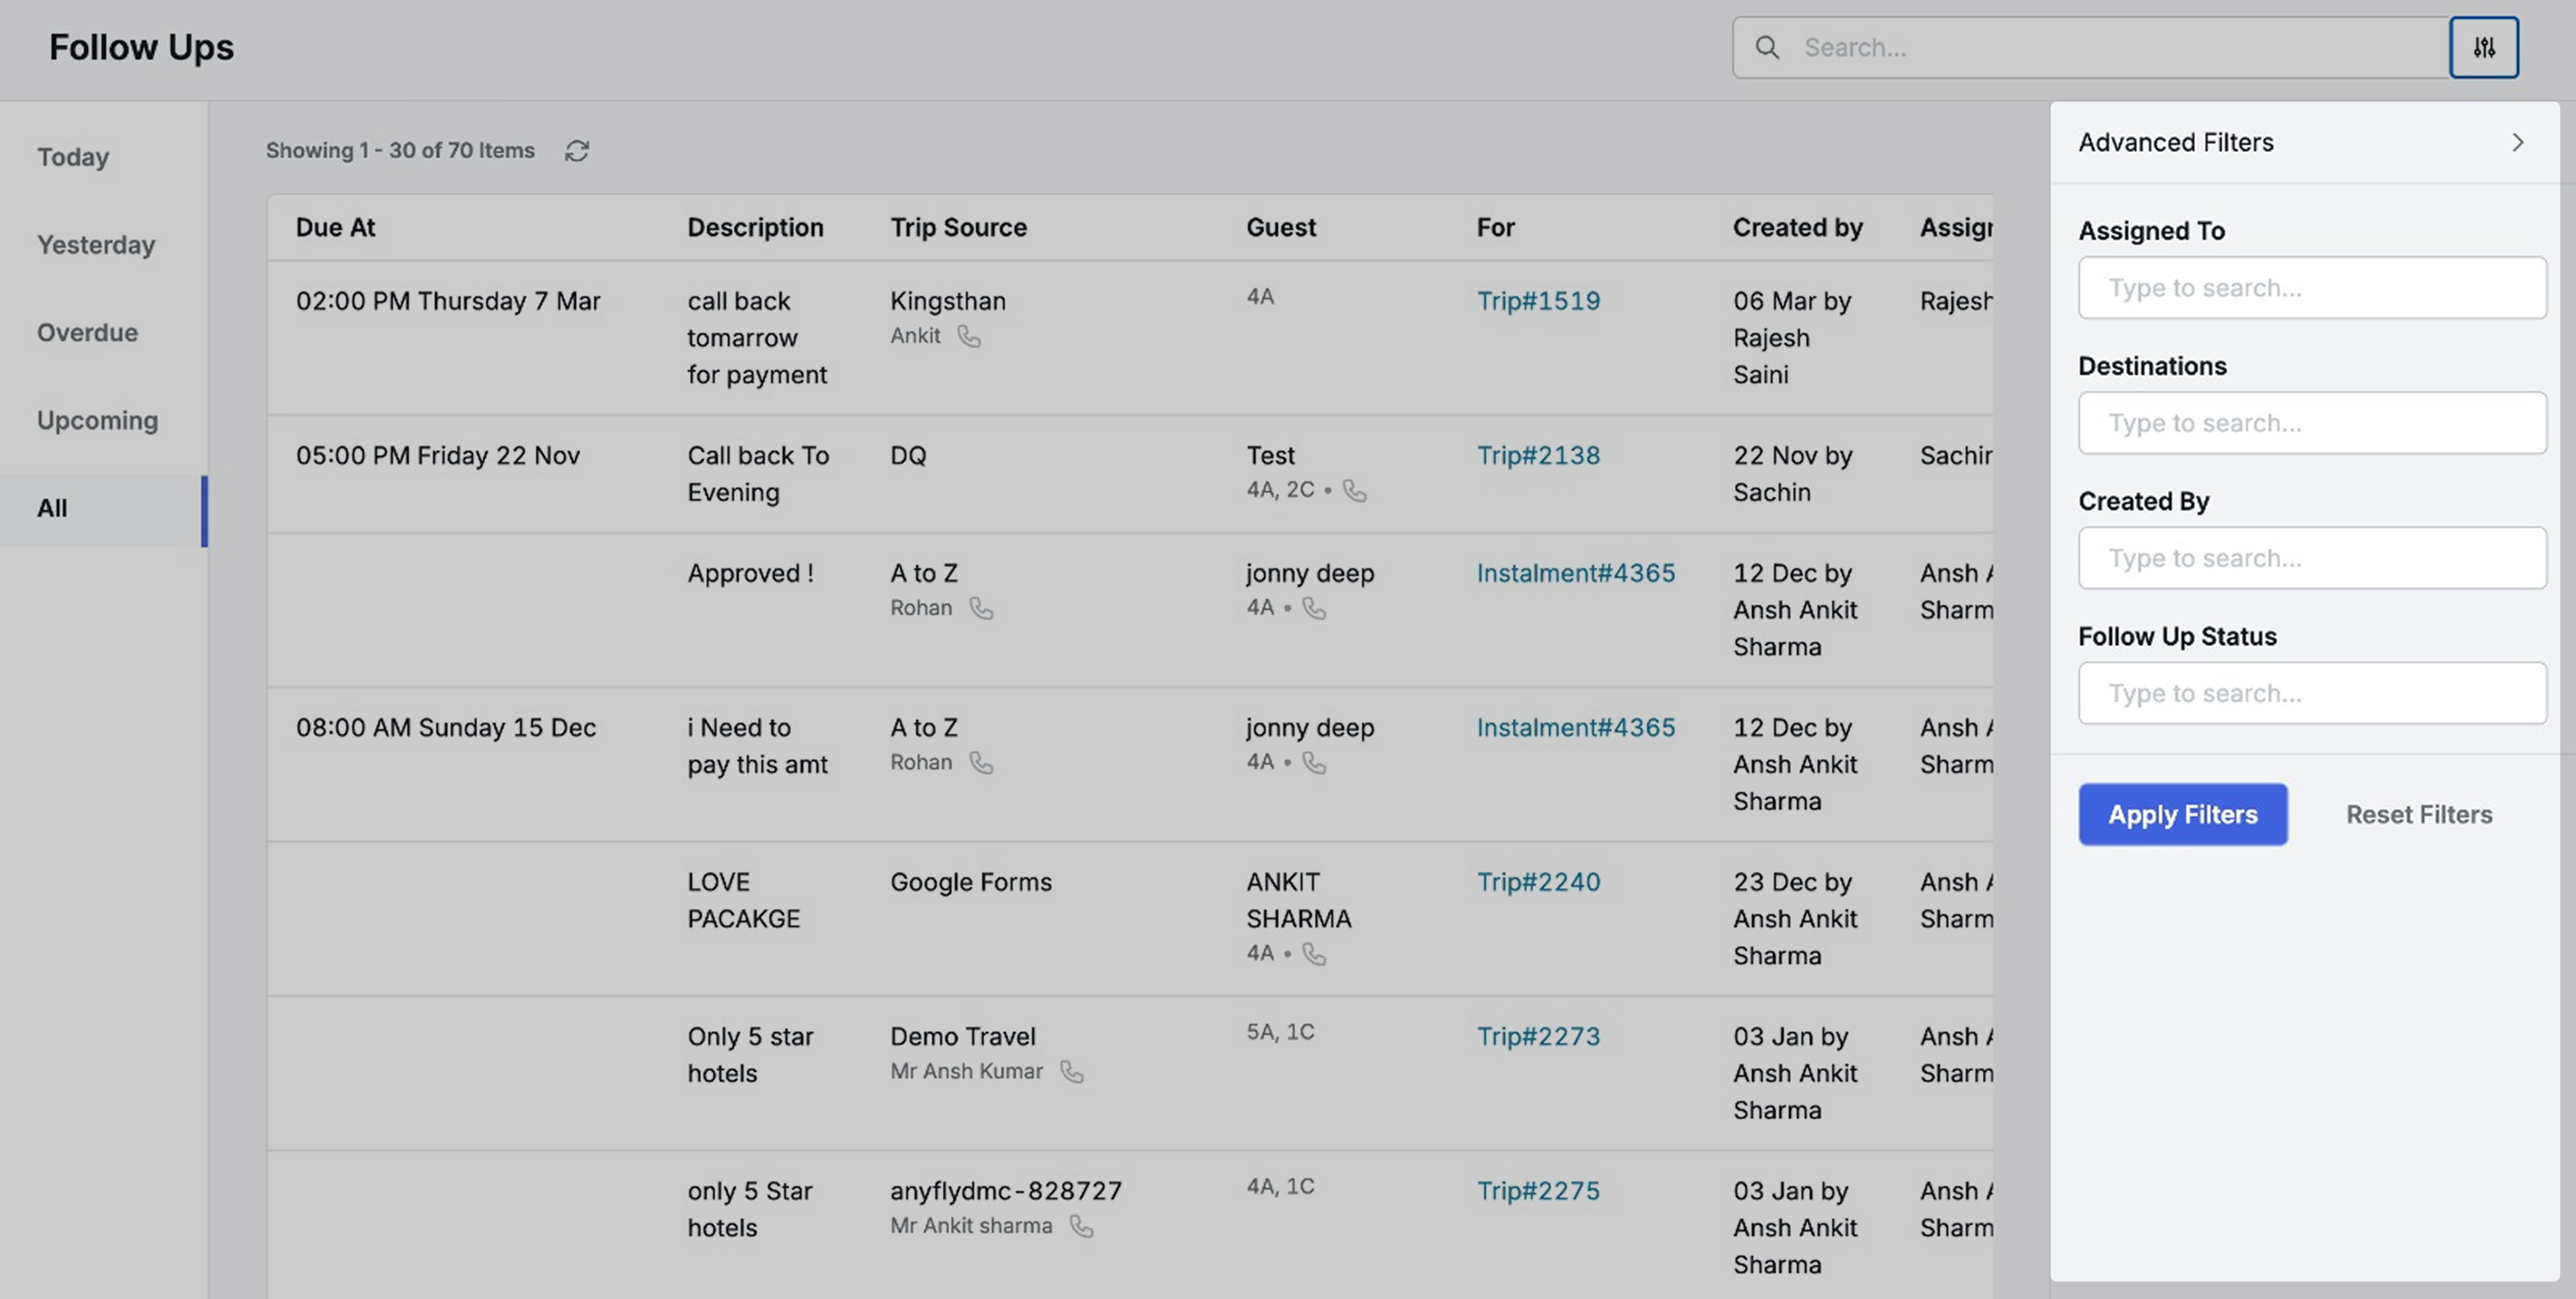Select the Today tab
This screenshot has height=1299, width=2576.
point(73,157)
